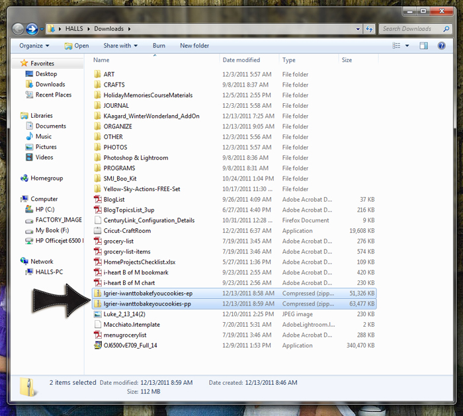Toggle the preview pane icon

coord(424,46)
